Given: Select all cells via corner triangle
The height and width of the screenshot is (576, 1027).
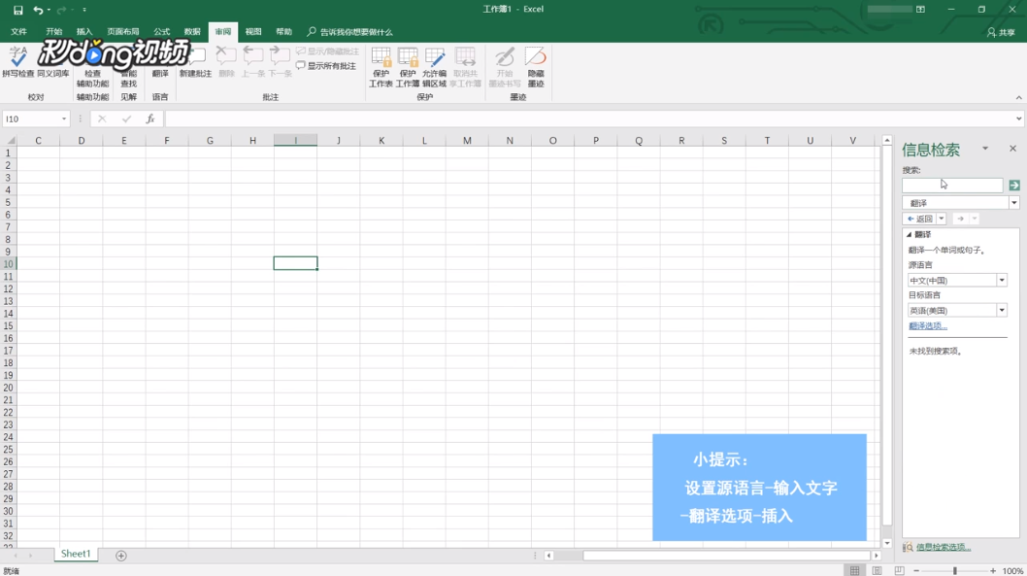Looking at the screenshot, I should (11, 140).
